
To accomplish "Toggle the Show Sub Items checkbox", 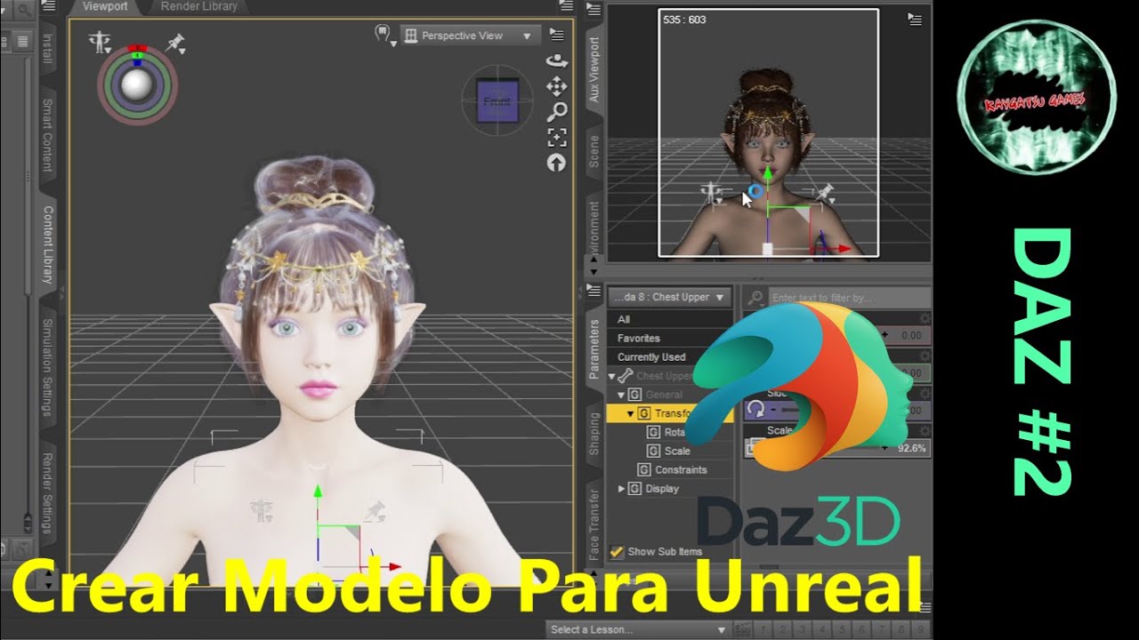I will pos(617,551).
